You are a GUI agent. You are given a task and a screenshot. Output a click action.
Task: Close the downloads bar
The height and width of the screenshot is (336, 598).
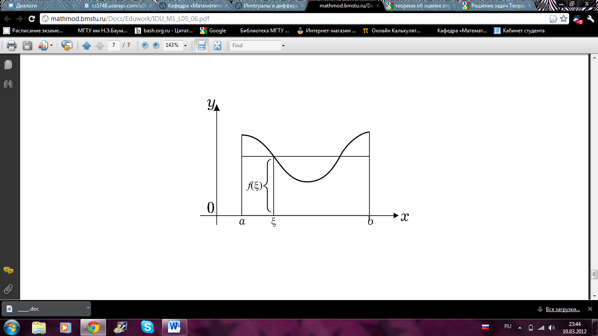click(591, 309)
